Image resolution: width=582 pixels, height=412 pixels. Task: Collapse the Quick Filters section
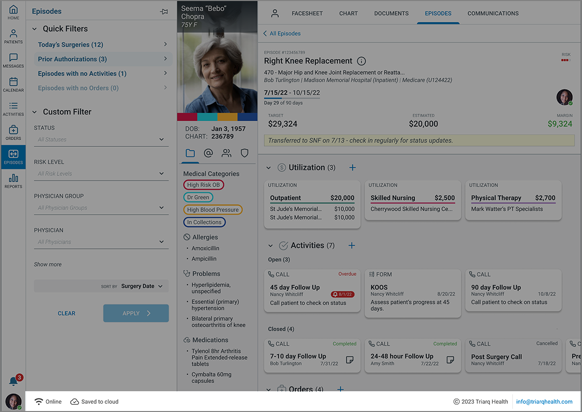pos(34,29)
